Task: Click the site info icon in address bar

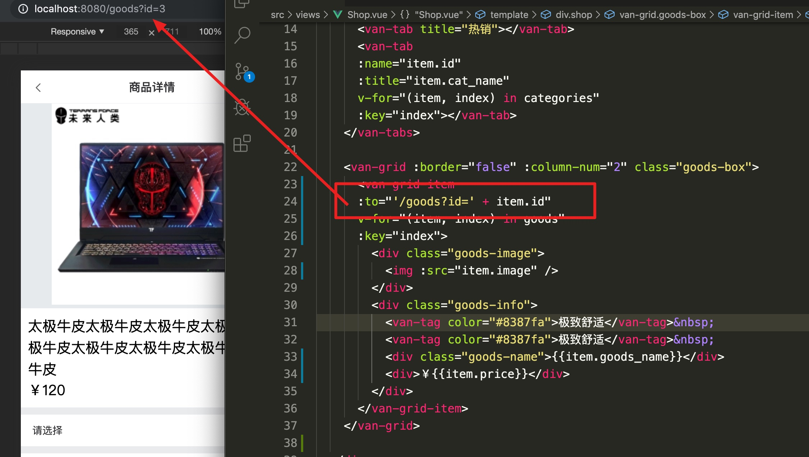Action: pyautogui.click(x=23, y=9)
